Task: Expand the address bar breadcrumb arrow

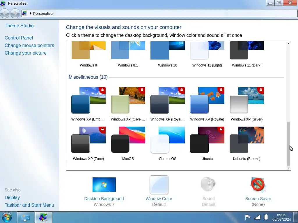Action: point(31,13)
